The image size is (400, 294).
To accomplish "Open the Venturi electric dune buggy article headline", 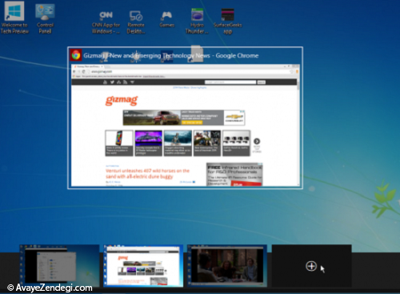I will [147, 174].
